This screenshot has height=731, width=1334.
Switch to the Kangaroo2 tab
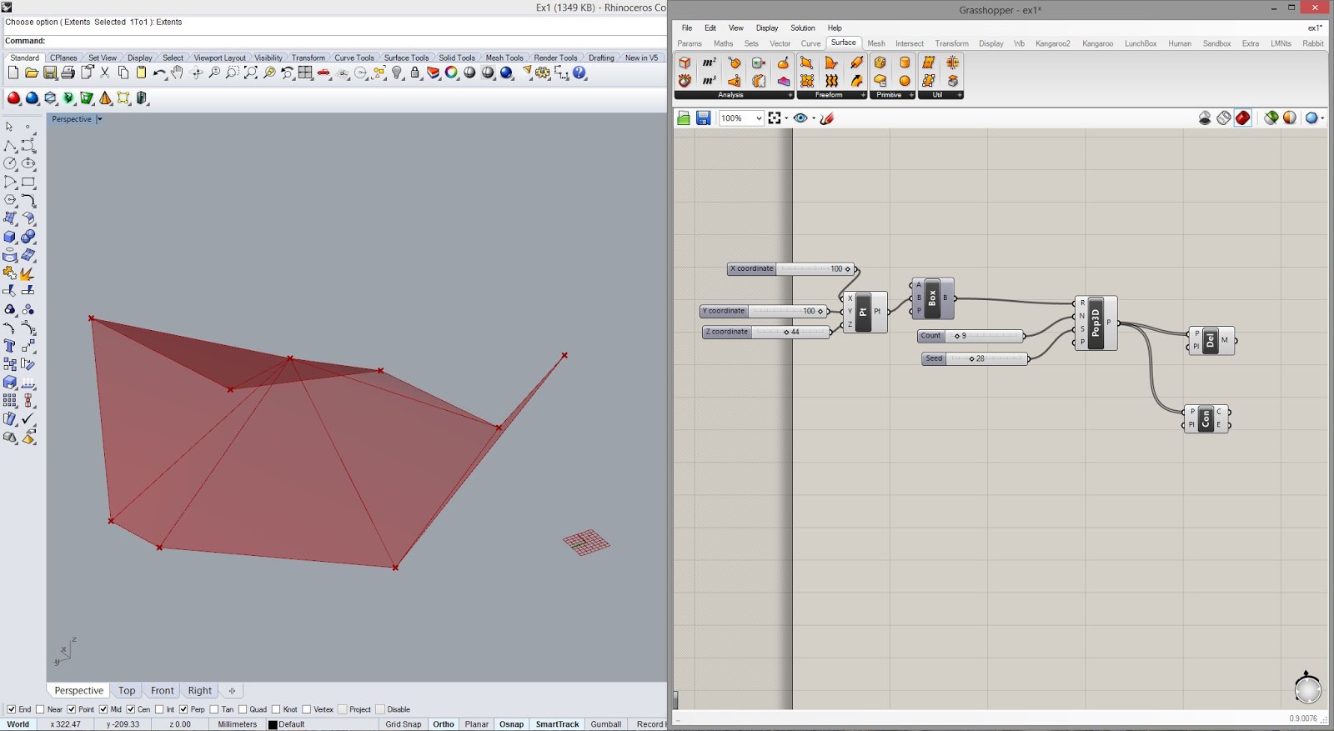click(x=1053, y=43)
